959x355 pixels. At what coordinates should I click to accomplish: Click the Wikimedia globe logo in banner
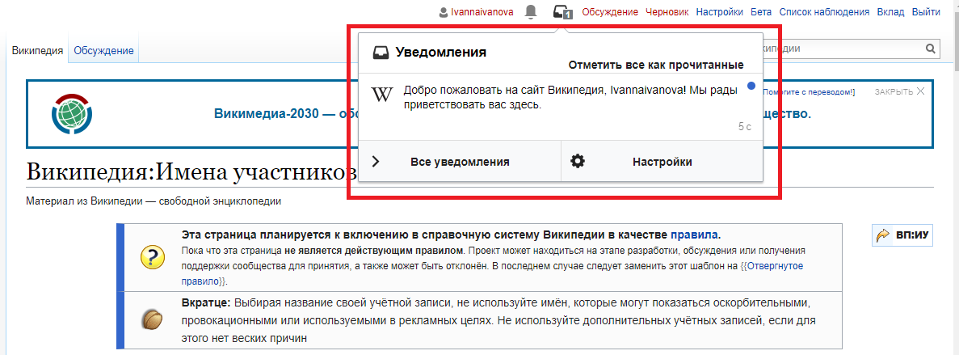point(72,113)
